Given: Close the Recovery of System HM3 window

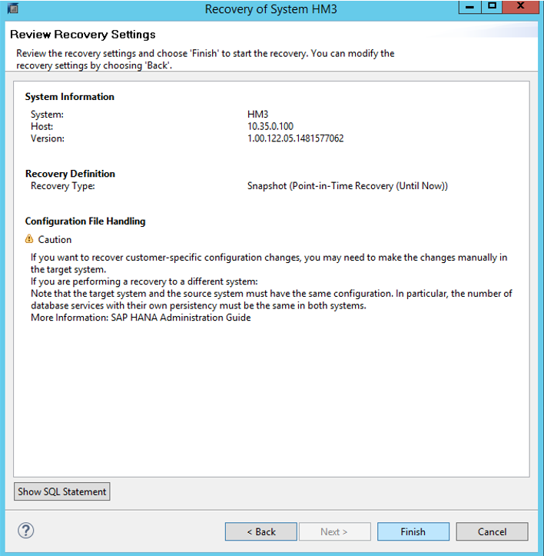Looking at the screenshot, I should click(520, 7).
